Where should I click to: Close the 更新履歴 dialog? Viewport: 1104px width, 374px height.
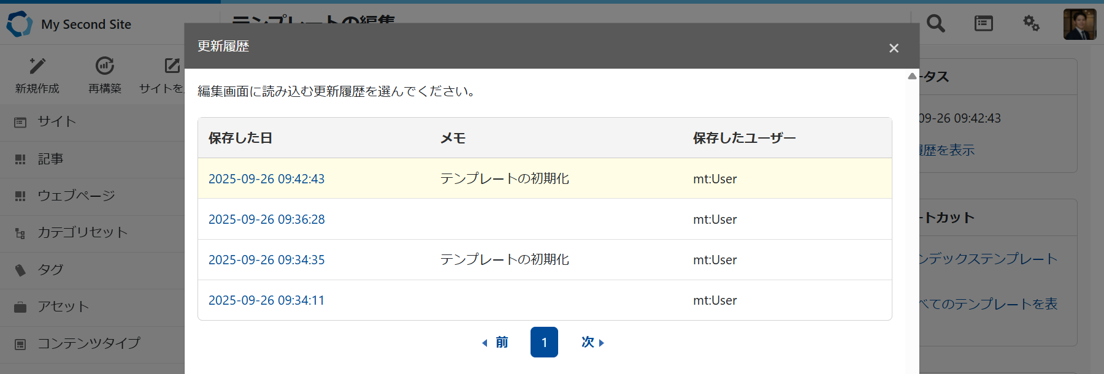(x=894, y=48)
